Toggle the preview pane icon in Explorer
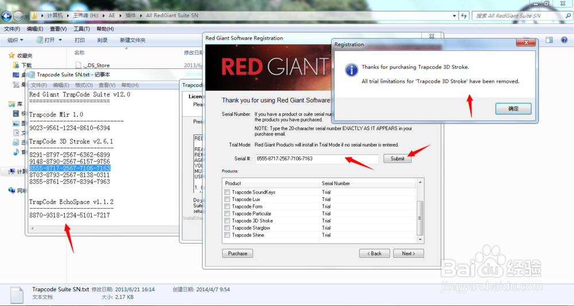 click(549, 40)
